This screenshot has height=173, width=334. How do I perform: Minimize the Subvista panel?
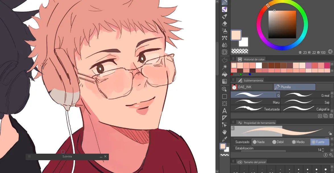(x=101, y=156)
